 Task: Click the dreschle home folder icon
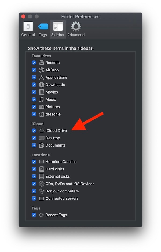coord(41,114)
